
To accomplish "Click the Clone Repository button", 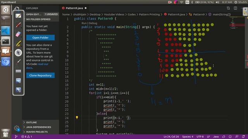I will 40,76.
